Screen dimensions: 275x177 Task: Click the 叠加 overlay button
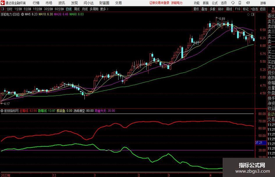pyautogui.click(x=204, y=9)
